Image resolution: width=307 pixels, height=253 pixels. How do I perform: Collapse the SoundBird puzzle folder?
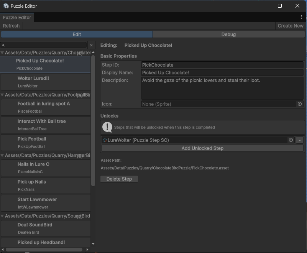coord(3,216)
